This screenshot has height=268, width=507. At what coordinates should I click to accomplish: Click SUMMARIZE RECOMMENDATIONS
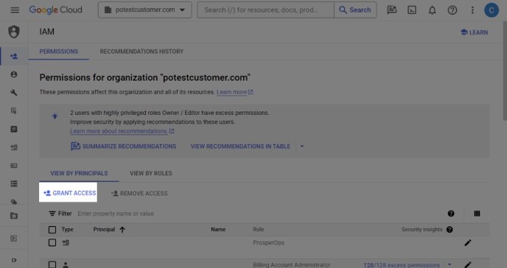pos(123,147)
